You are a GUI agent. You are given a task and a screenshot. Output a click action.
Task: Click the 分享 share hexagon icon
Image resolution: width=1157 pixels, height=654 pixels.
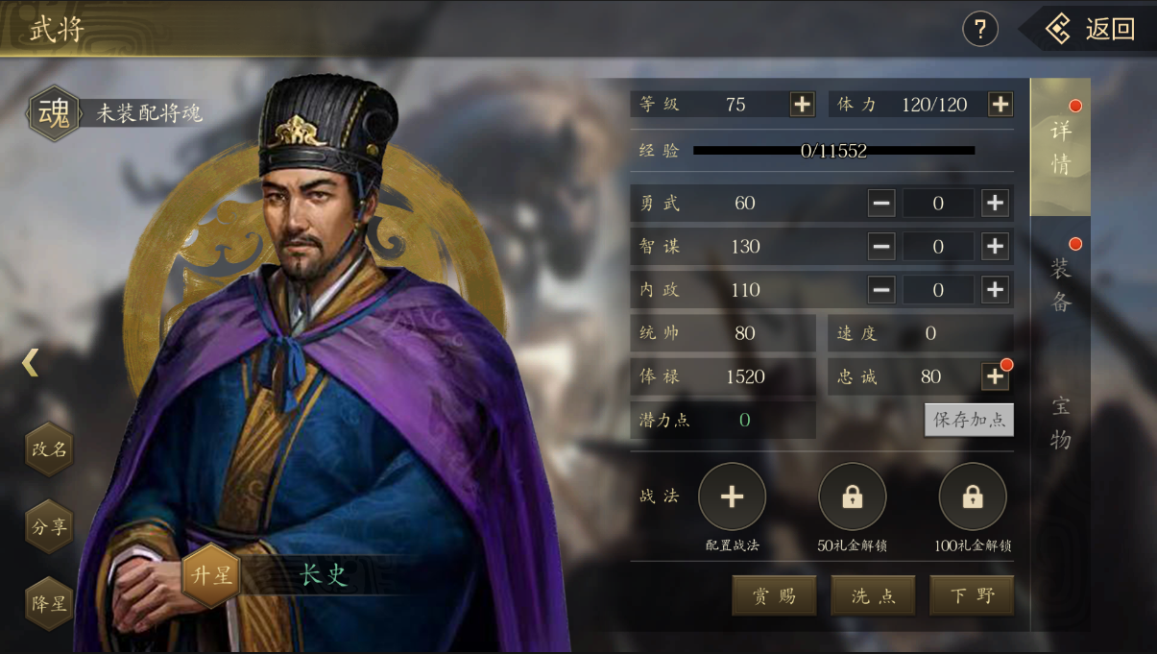pos(49,526)
